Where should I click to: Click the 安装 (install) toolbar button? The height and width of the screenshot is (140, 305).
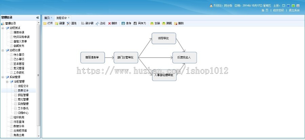pos(155,23)
